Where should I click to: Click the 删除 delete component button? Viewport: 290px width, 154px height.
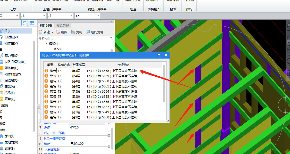[x=62, y=32]
